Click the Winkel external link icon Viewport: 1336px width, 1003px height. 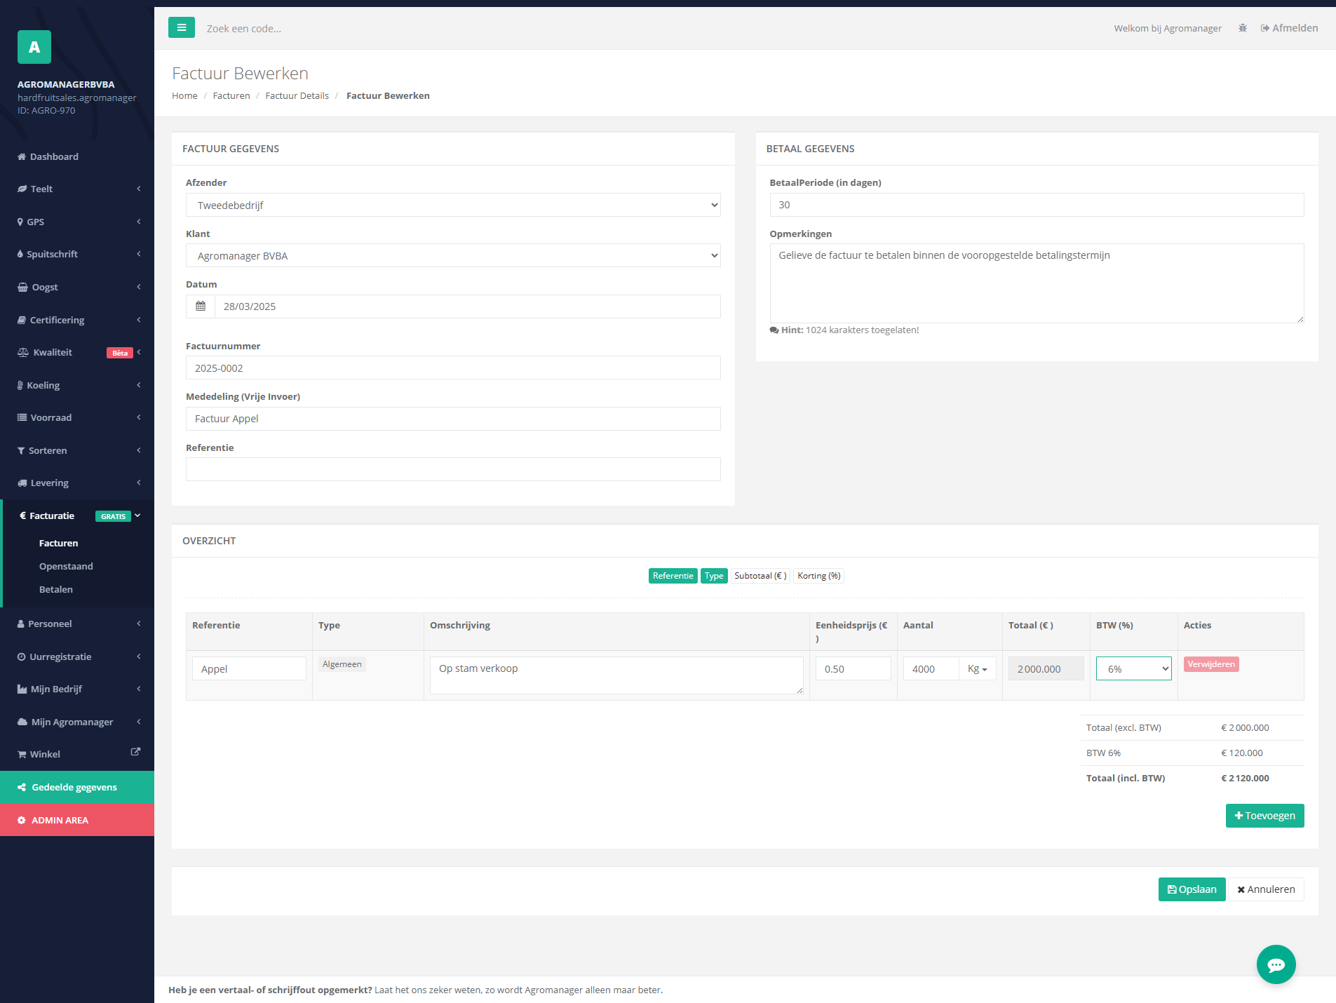coord(135,751)
